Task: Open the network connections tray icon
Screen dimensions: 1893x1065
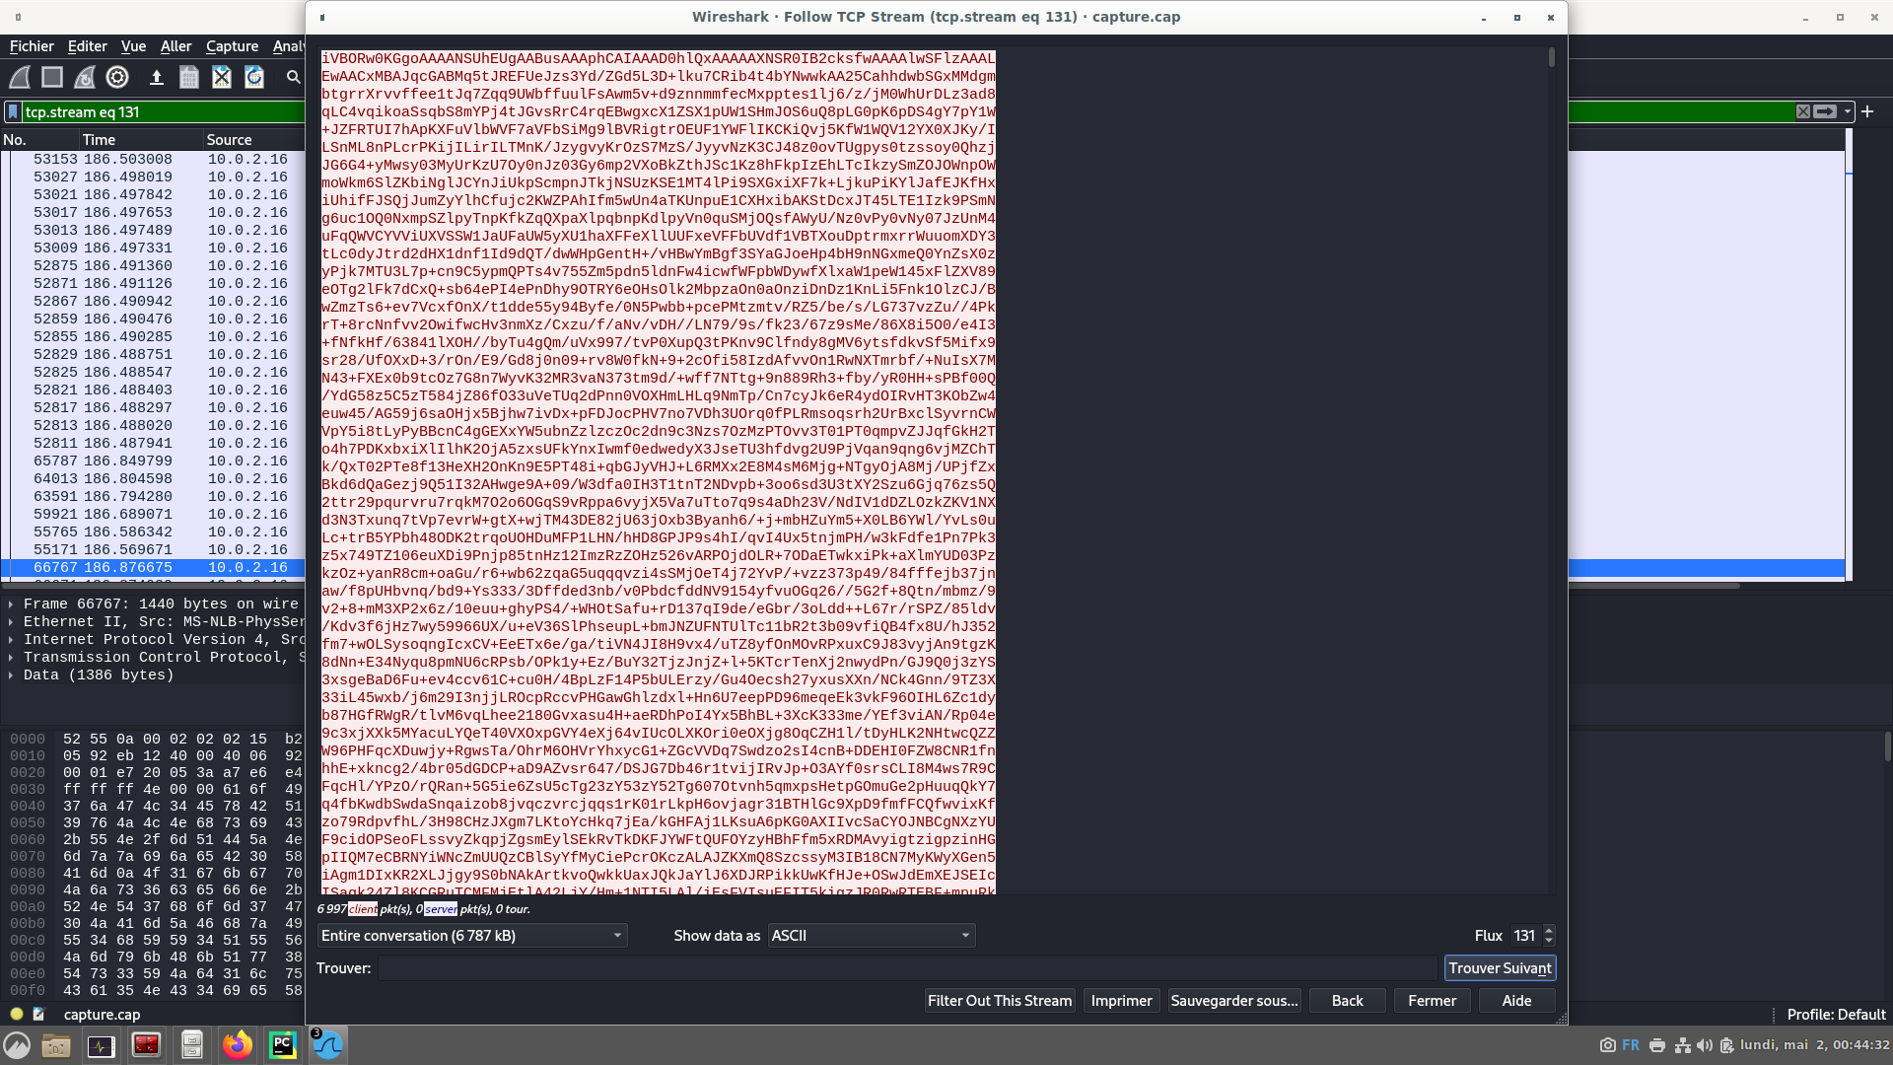Action: (x=1683, y=1045)
